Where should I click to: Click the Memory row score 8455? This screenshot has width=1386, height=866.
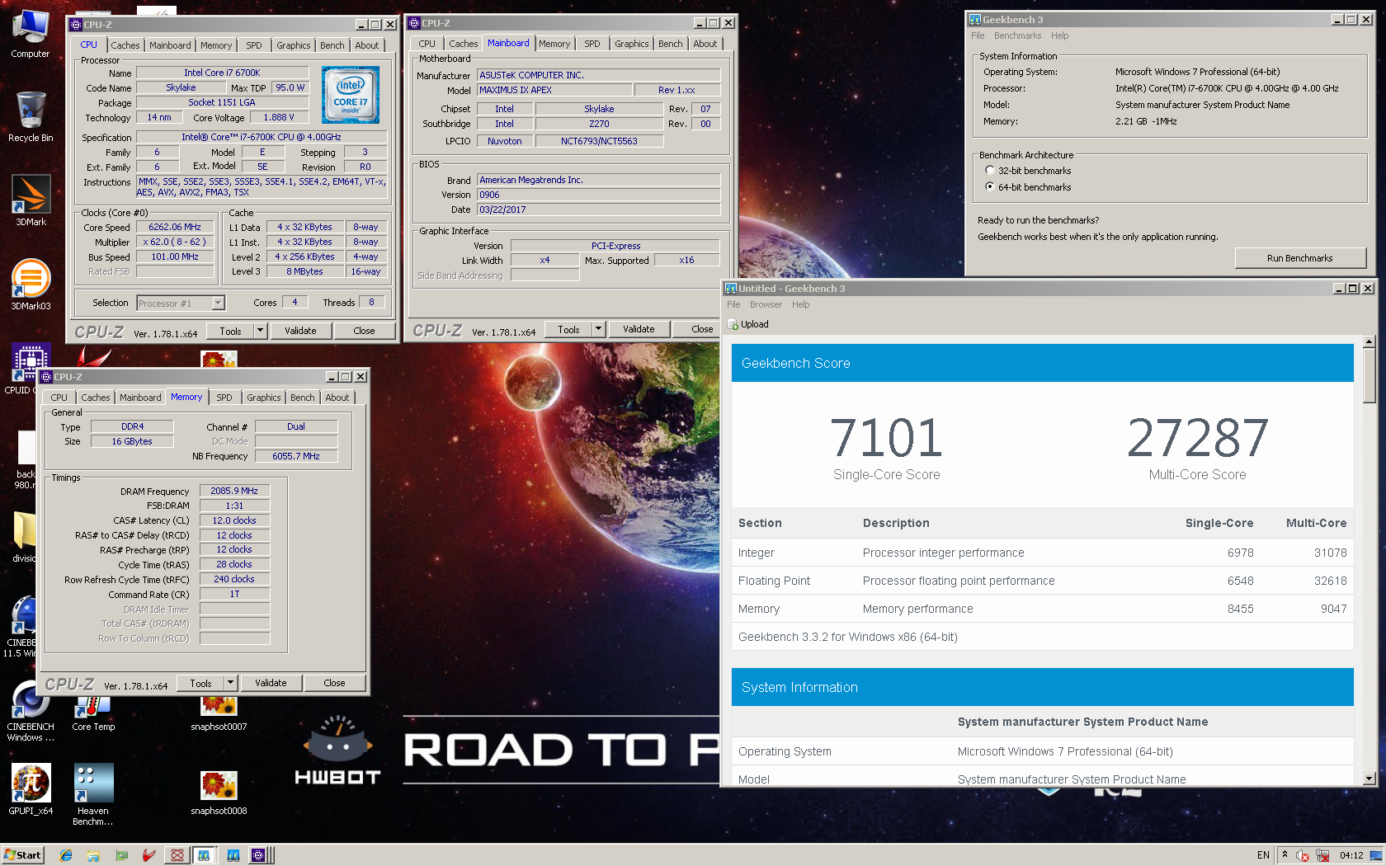click(x=1240, y=609)
